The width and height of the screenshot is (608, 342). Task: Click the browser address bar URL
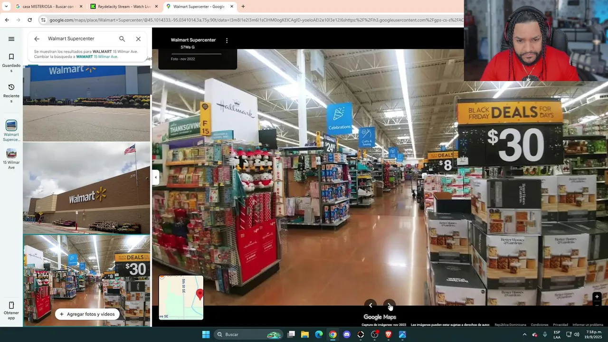click(x=256, y=20)
